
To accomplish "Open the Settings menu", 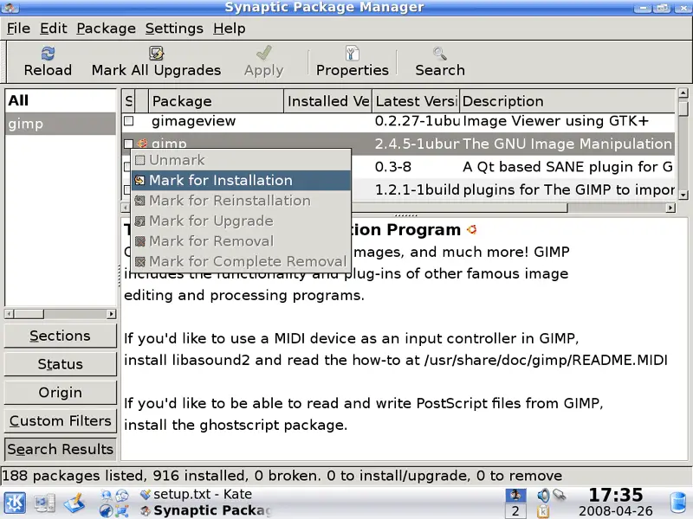I will (x=174, y=29).
